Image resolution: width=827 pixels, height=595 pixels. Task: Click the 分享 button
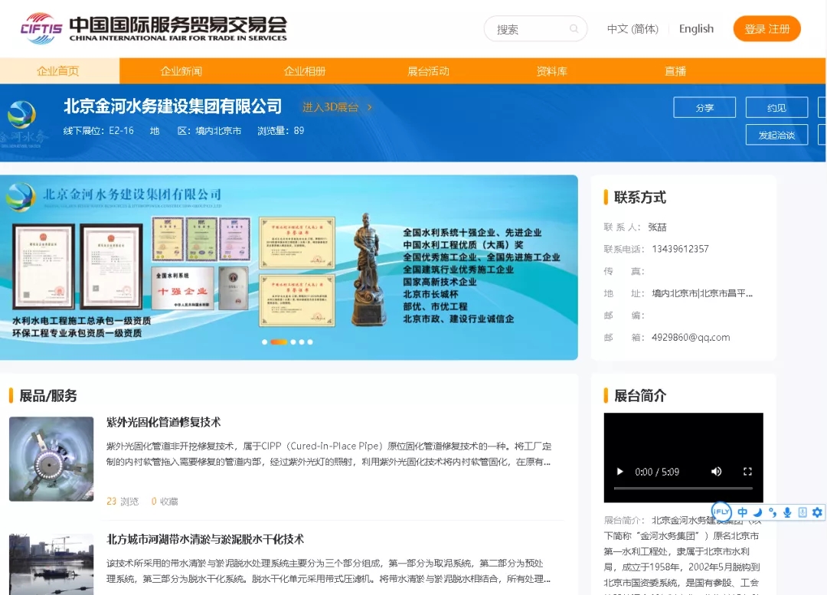[704, 108]
